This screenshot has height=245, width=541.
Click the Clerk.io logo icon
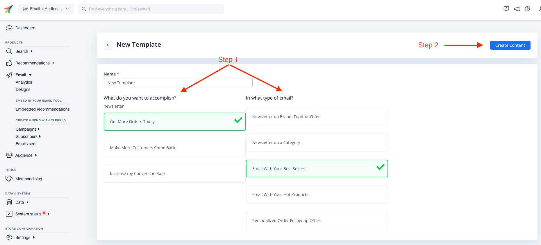[9, 9]
